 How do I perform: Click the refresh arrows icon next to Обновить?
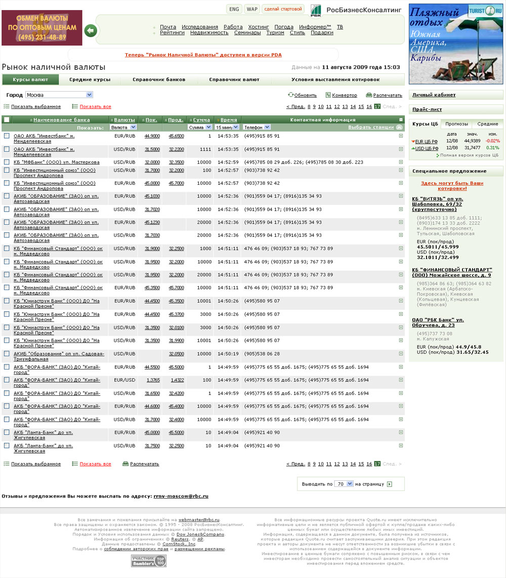tap(291, 95)
